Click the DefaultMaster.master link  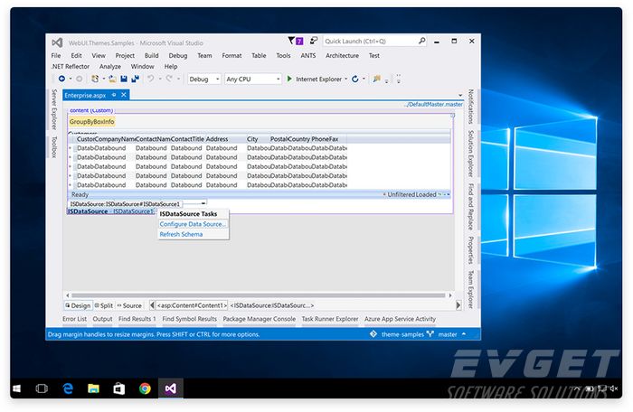(x=433, y=104)
